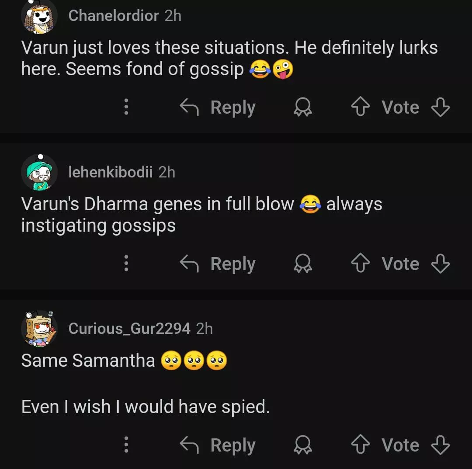Downvote Curious_Gur2294's comment
Image resolution: width=472 pixels, height=469 pixels.
tap(440, 445)
